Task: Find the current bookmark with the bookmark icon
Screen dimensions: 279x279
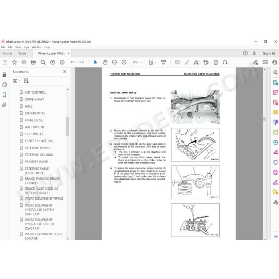Action: click(26, 81)
